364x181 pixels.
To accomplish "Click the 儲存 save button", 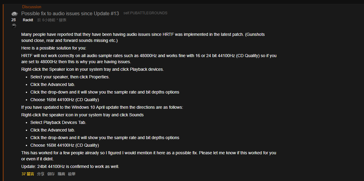I will click(x=51, y=174).
